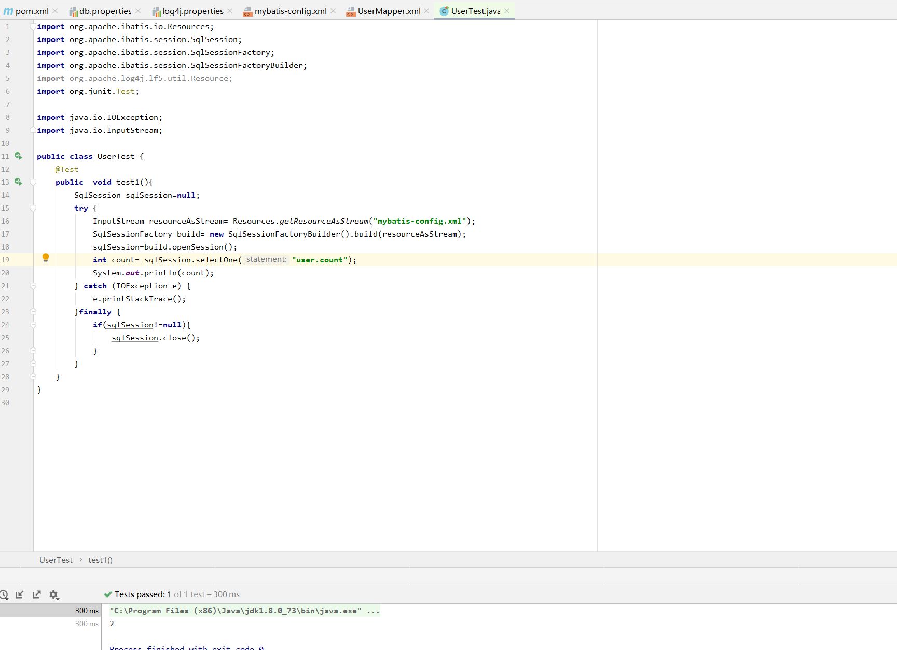Close the pom.xml tab
The image size is (897, 650).
55,11
